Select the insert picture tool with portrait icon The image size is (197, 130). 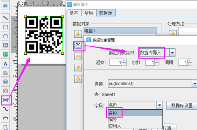[x=5, y=45]
